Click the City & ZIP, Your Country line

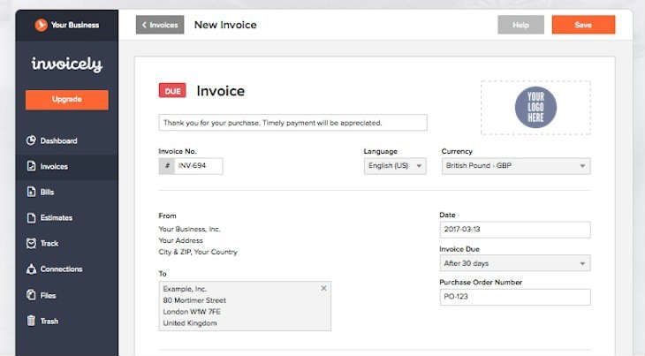click(x=198, y=252)
